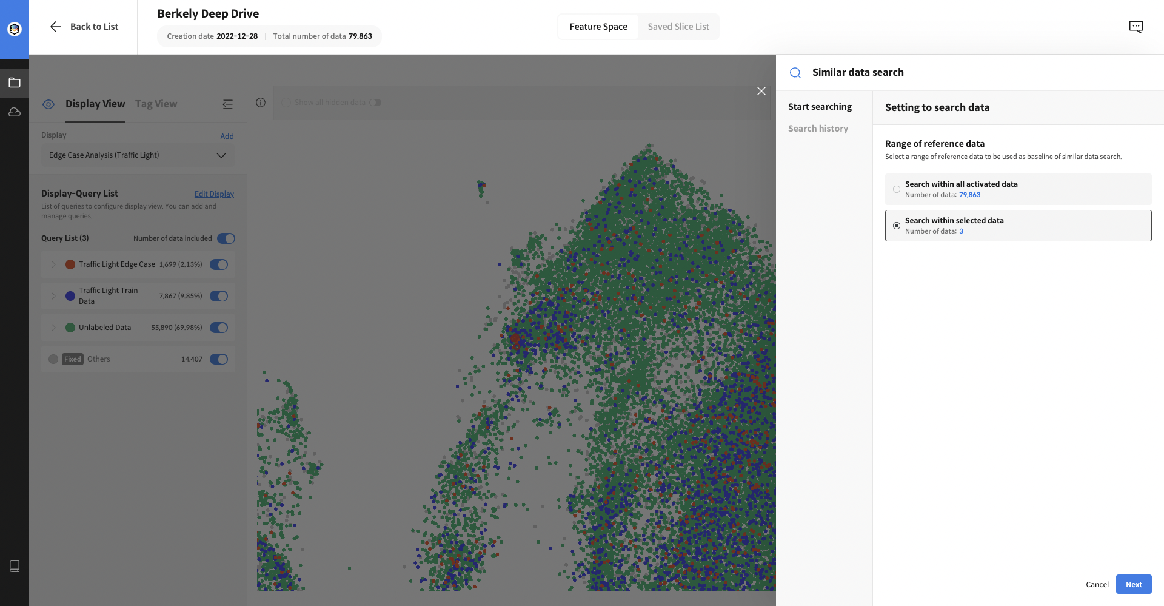Collapse the side panel list icon
This screenshot has width=1164, height=606.
pos(228,104)
